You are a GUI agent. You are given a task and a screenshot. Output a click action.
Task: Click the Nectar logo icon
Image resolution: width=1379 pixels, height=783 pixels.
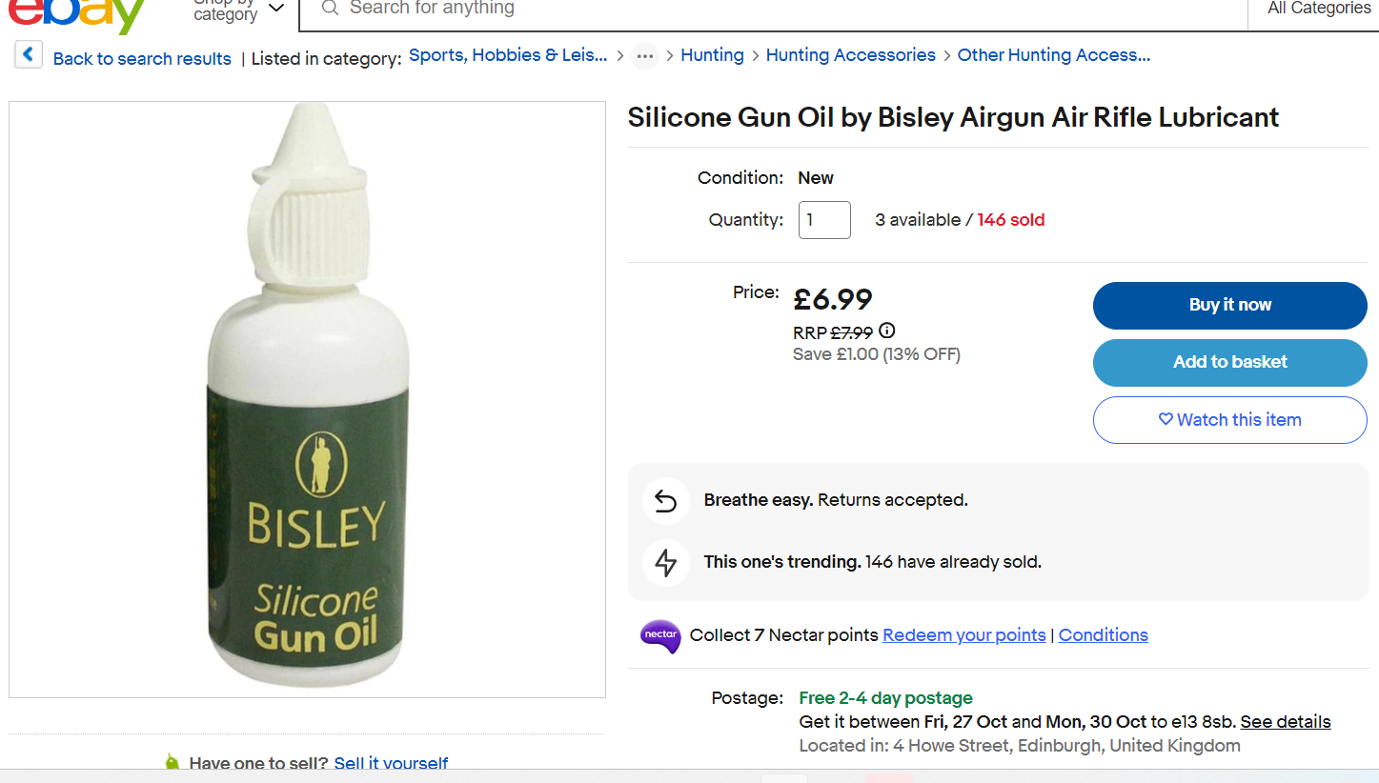[x=660, y=635]
